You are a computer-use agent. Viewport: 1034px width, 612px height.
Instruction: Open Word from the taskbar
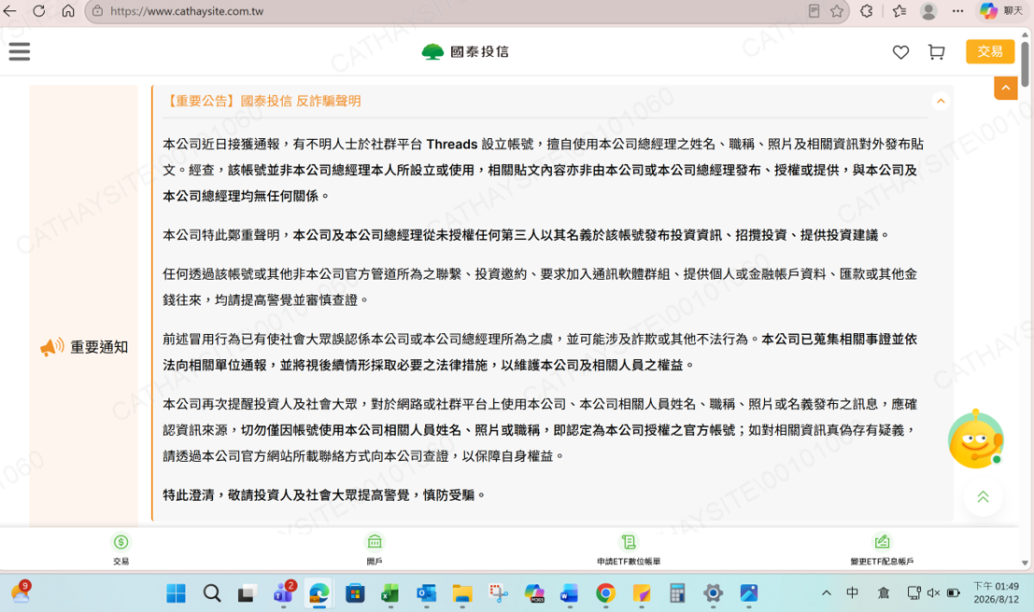click(x=570, y=593)
